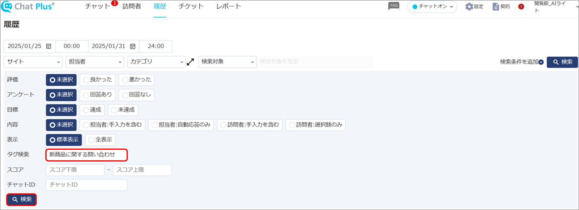Collapse the 検索条件を追加 toggle icon
Screen dimensions: 579x210
pyautogui.click(x=541, y=62)
